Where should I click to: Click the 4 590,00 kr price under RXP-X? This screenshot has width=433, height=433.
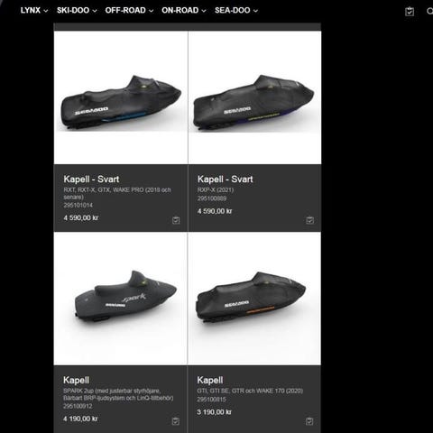[x=215, y=211]
